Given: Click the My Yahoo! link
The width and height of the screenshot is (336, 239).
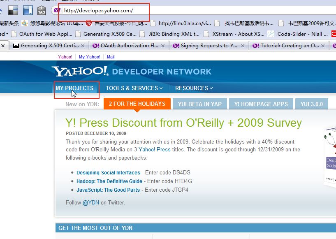Looking at the screenshot, I should 89,57.
